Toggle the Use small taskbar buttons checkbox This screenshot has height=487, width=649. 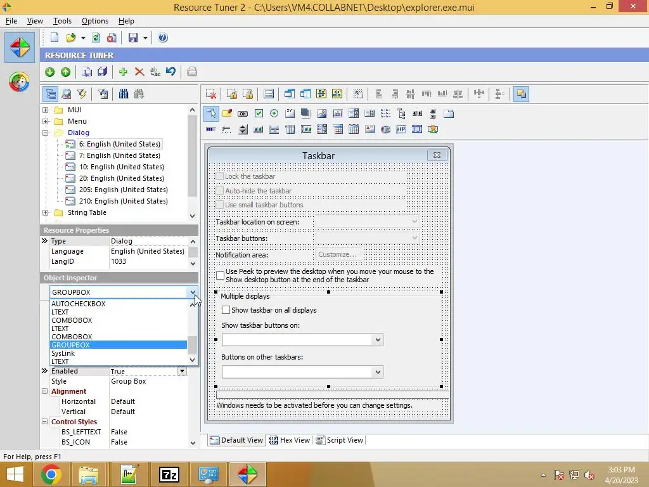[220, 205]
